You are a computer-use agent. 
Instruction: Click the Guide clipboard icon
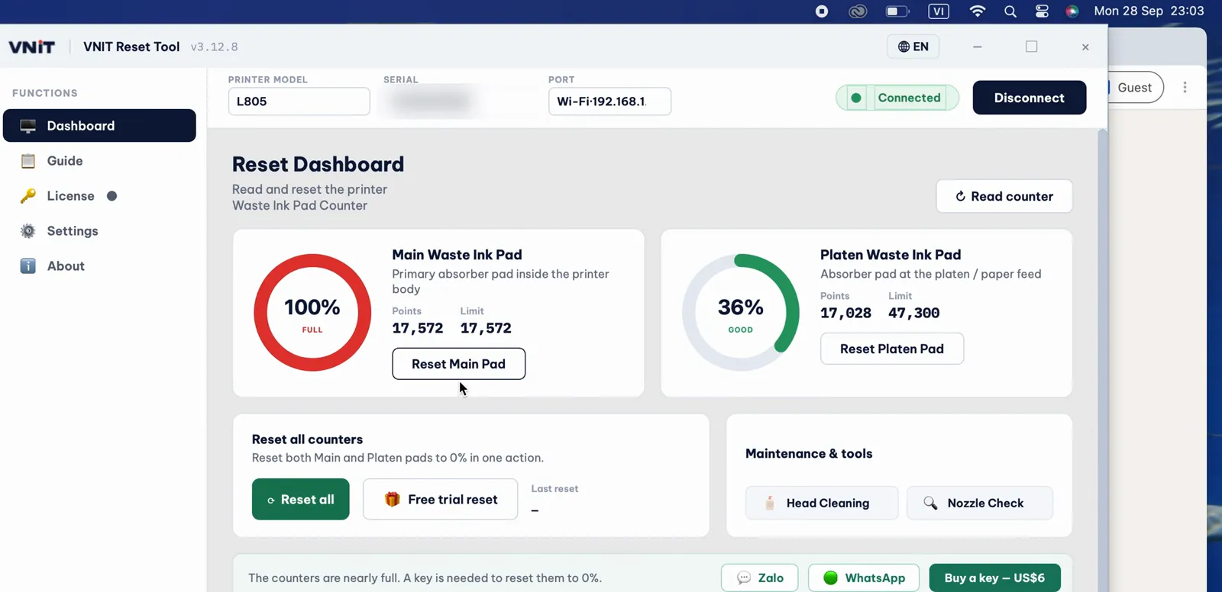(28, 161)
